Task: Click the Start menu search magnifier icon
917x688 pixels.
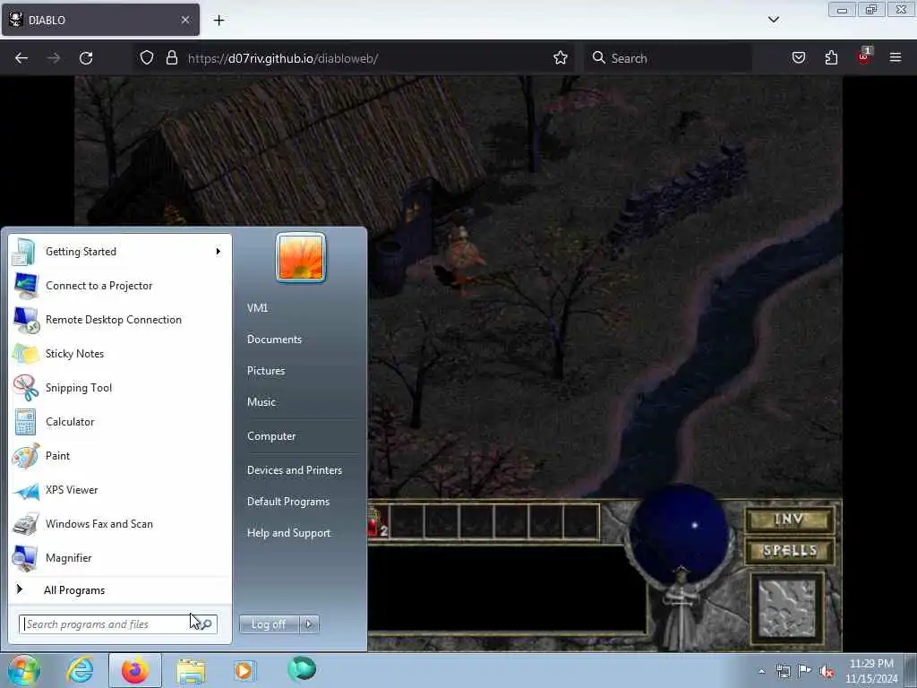Action: click(207, 624)
